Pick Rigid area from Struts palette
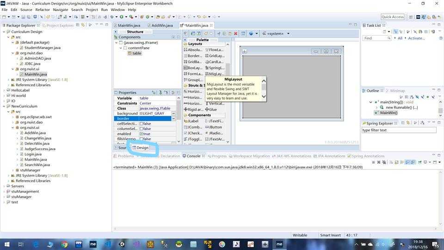This screenshot has height=250, width=444. 193,109
